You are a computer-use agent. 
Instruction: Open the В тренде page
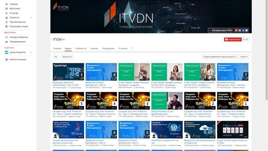14,13
